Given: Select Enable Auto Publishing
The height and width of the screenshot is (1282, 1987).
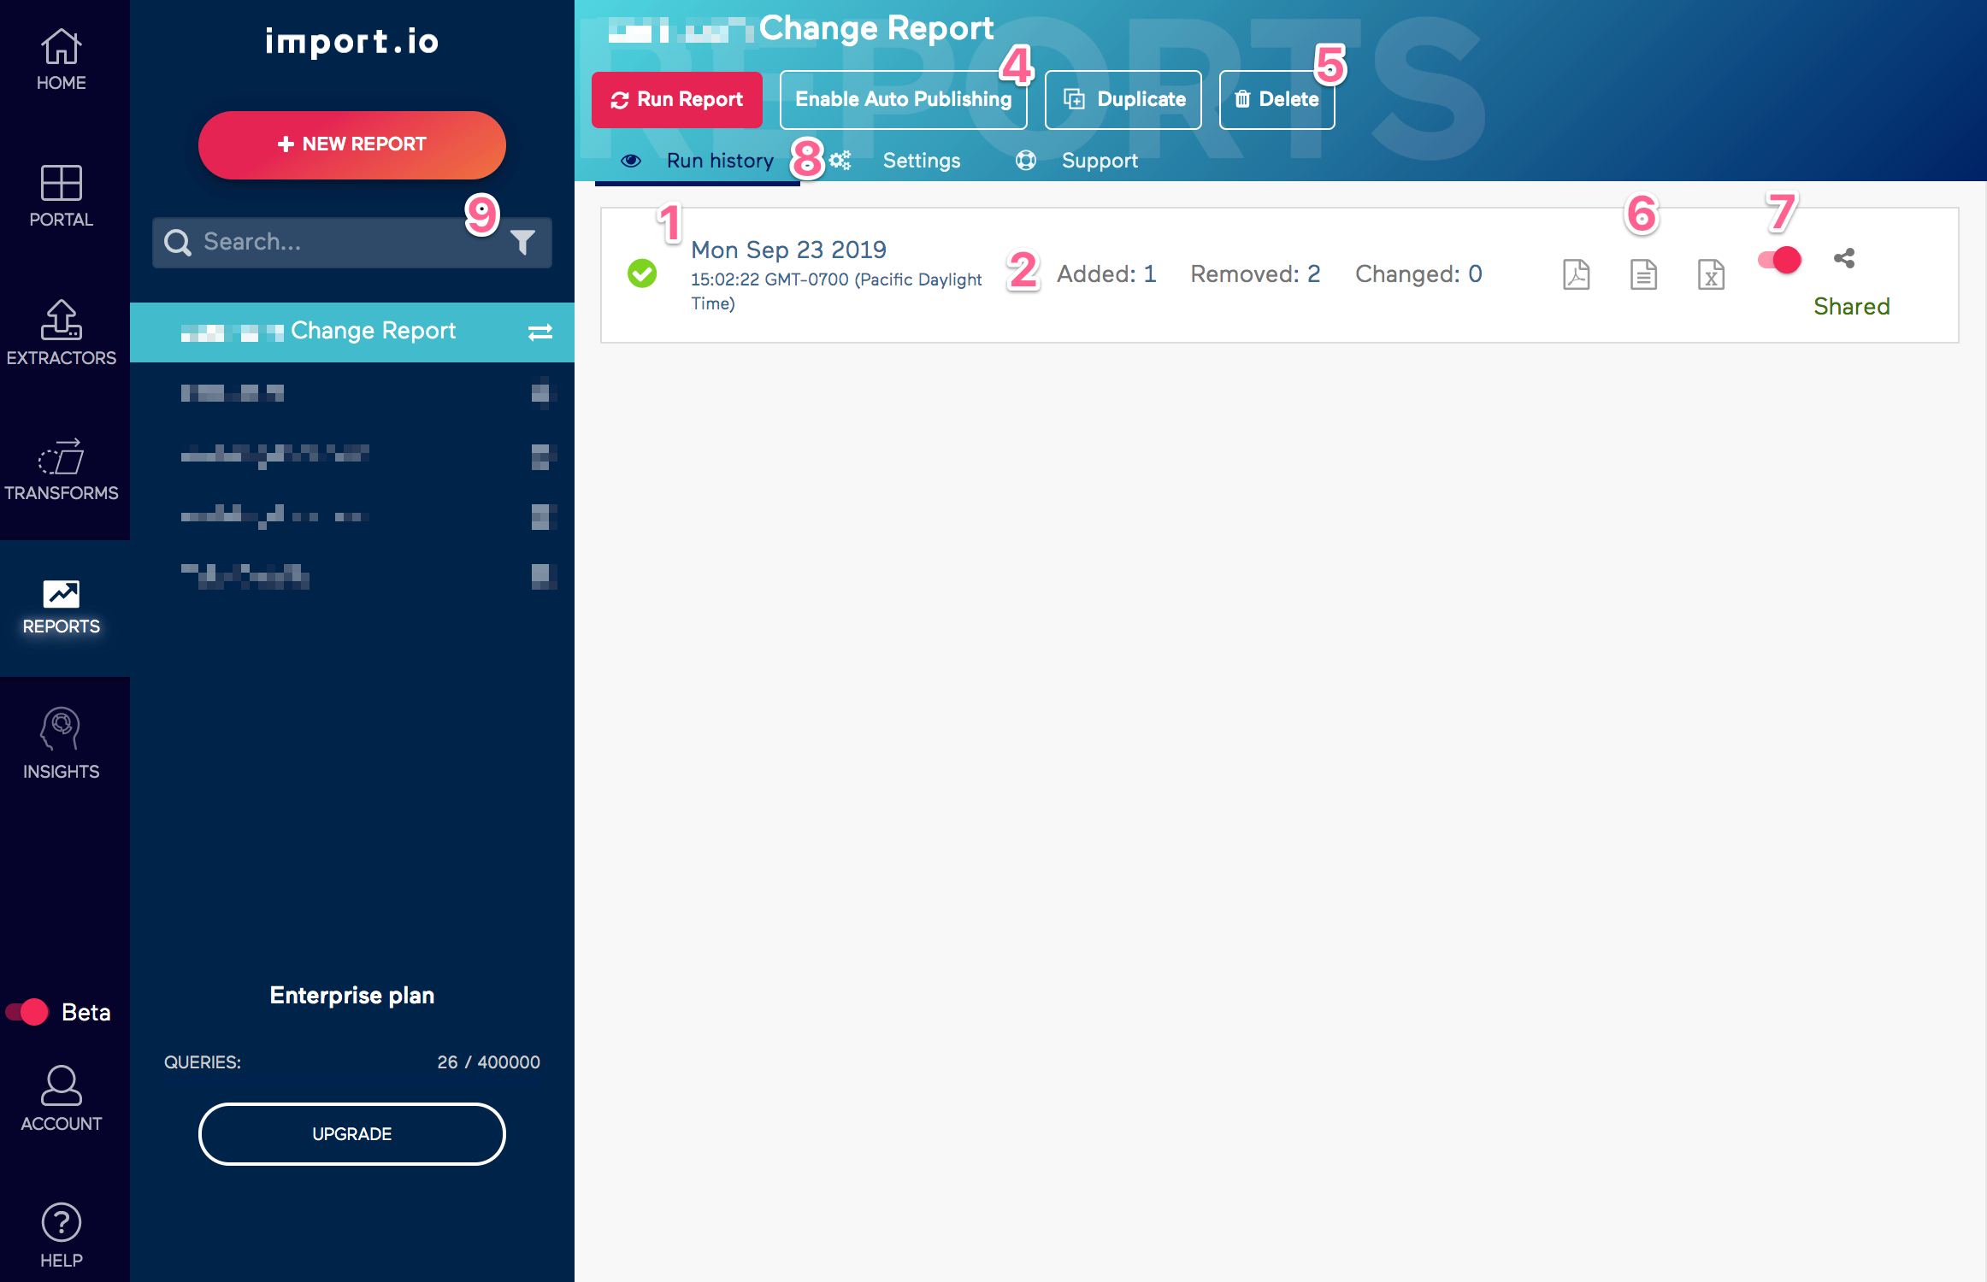Looking at the screenshot, I should [903, 99].
